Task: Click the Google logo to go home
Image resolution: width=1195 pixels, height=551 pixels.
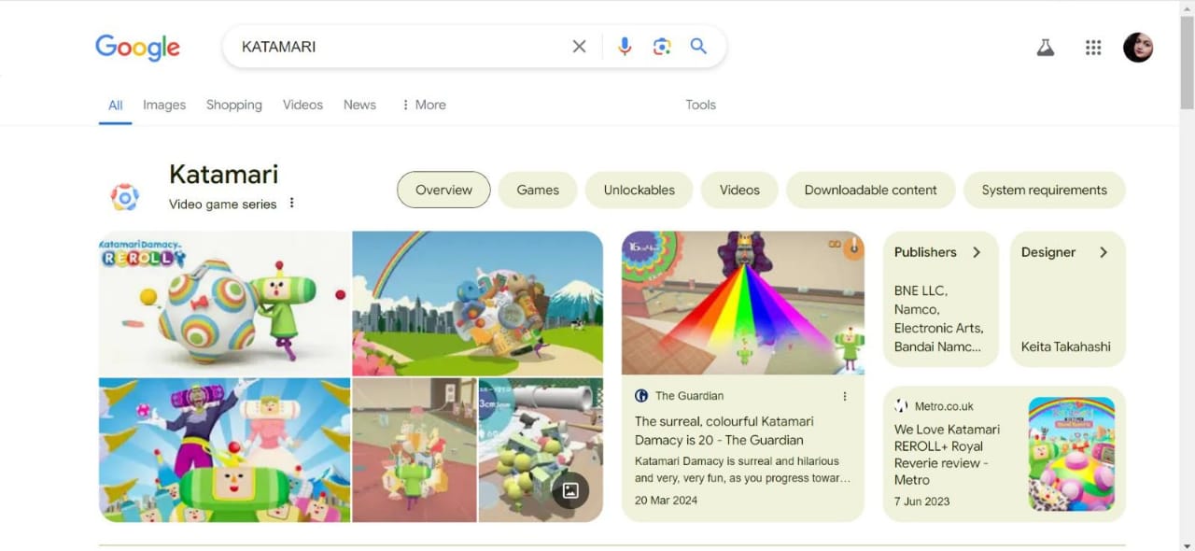Action: point(136,47)
